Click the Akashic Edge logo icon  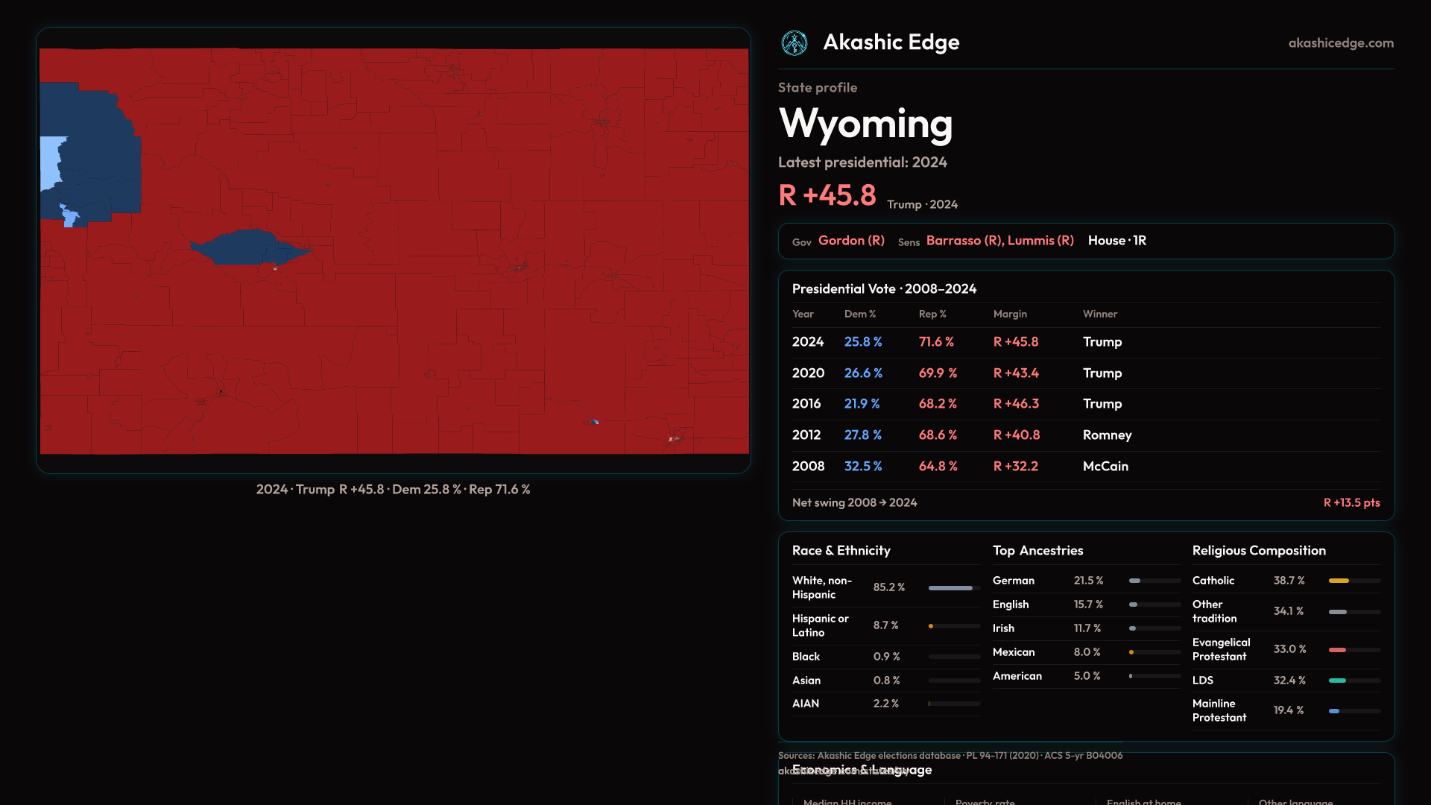click(x=794, y=43)
